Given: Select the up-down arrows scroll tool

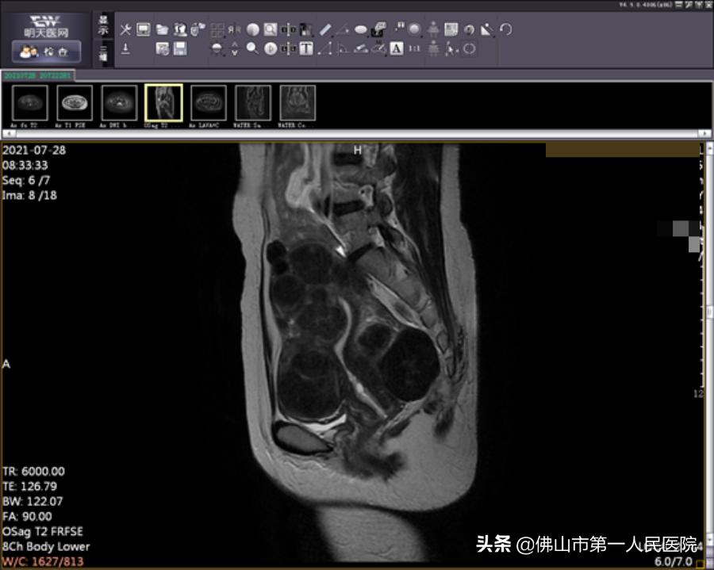Looking at the screenshot, I should tap(234, 48).
